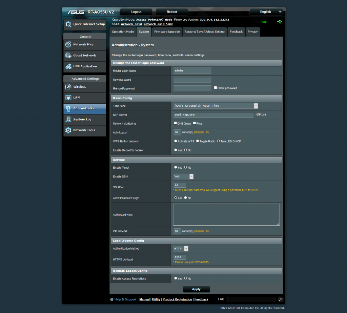
Task: Click the LAN monitor icon
Action: click(68, 98)
